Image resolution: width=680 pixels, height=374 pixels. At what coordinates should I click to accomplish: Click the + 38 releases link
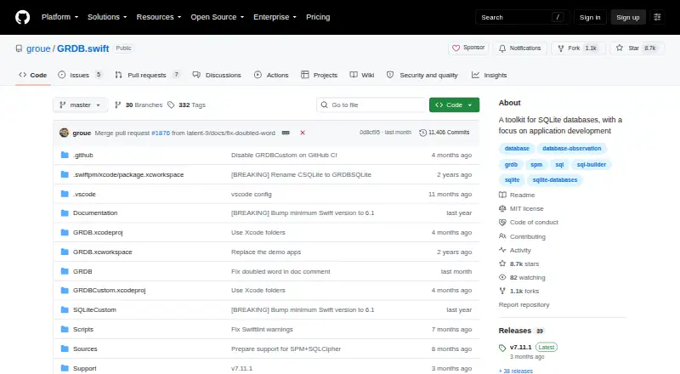(x=516, y=371)
